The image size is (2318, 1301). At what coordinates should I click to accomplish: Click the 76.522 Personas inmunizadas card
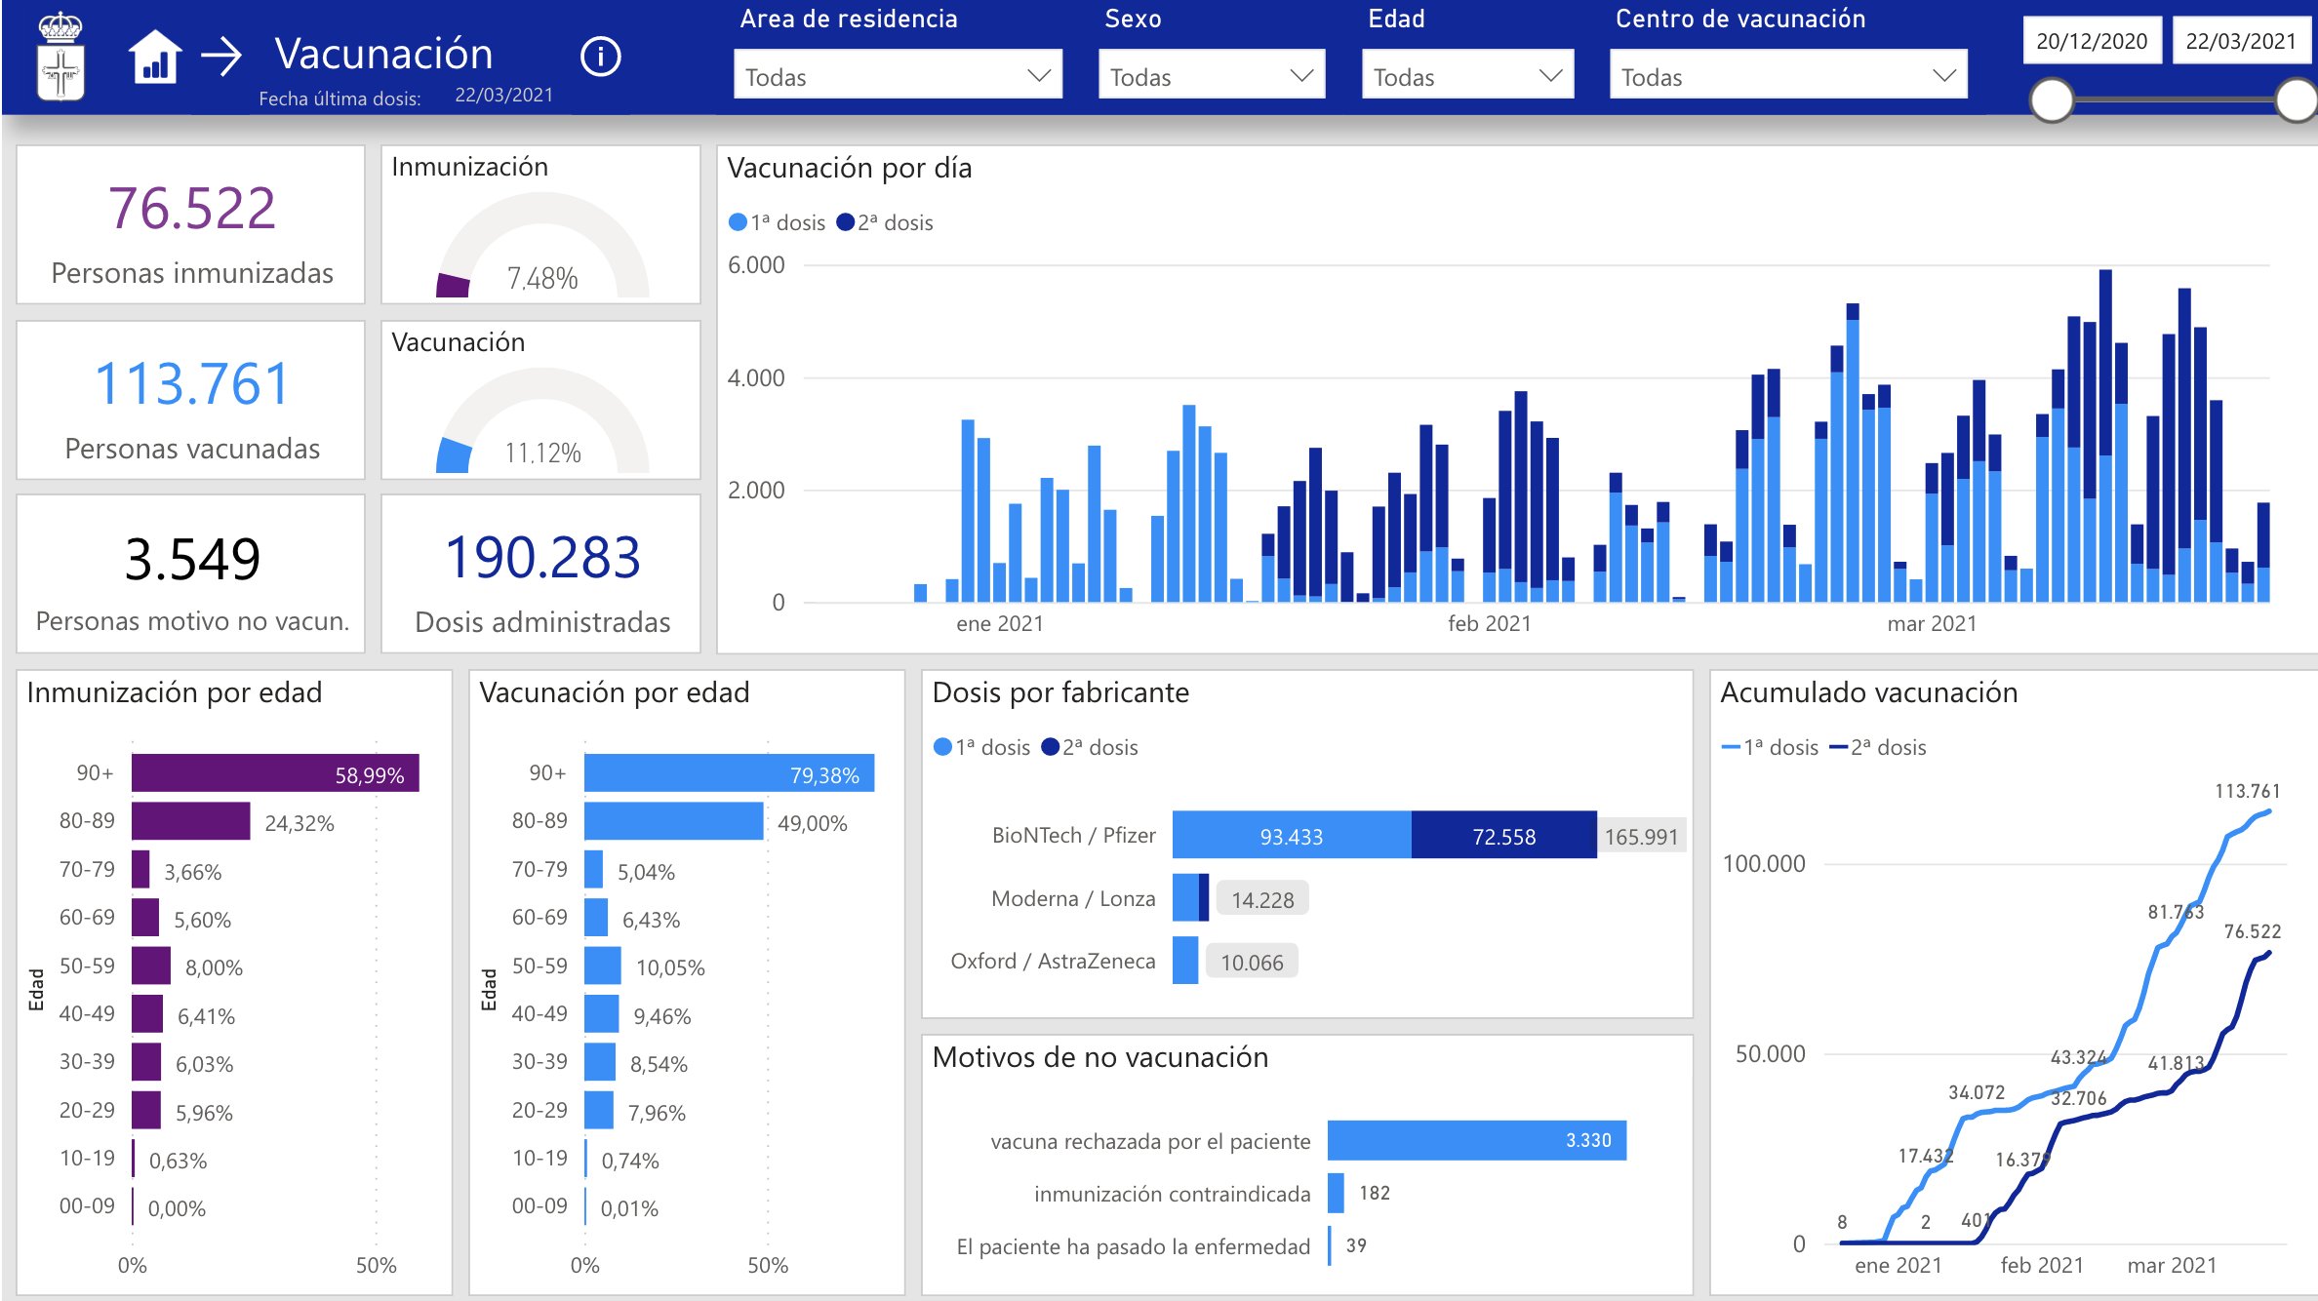(x=191, y=225)
